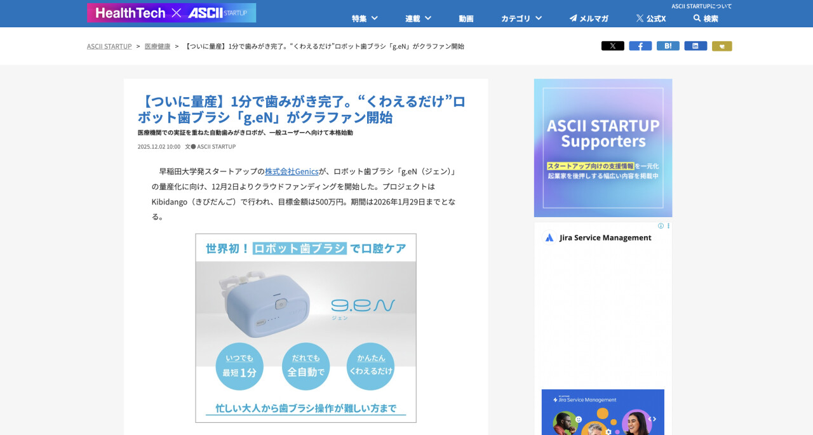Open the 公式X account link
This screenshot has width=813, height=435.
pyautogui.click(x=651, y=18)
